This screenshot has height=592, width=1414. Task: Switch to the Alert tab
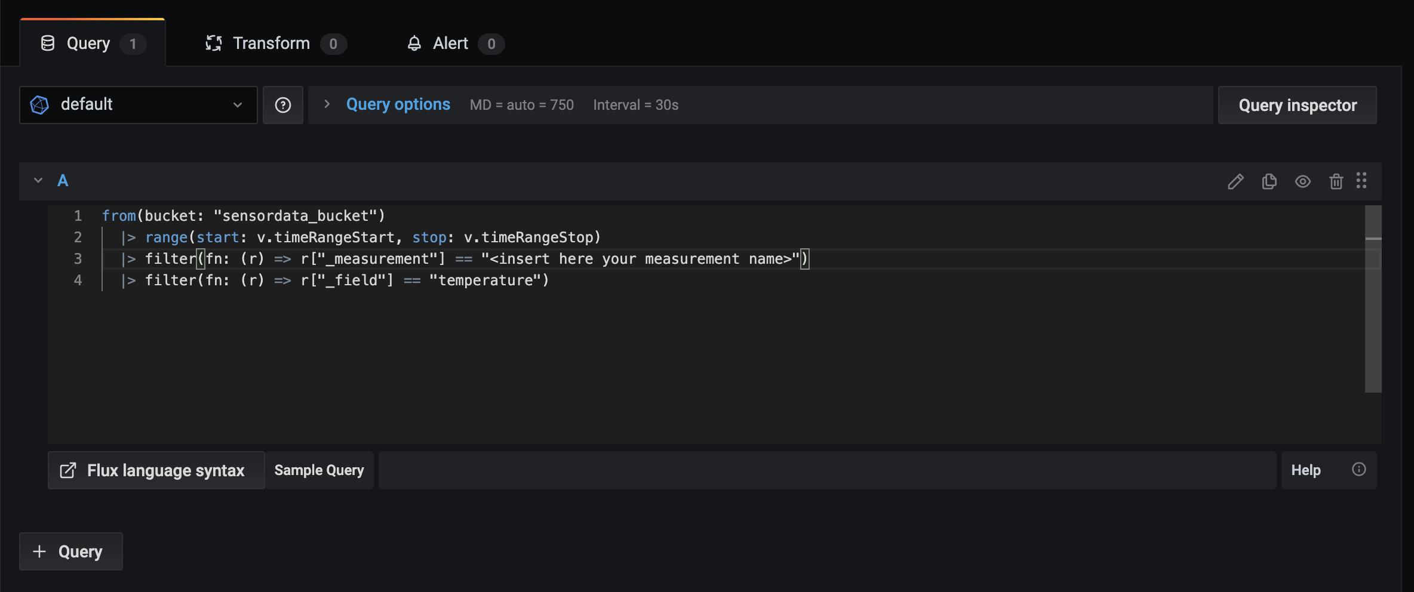click(455, 43)
